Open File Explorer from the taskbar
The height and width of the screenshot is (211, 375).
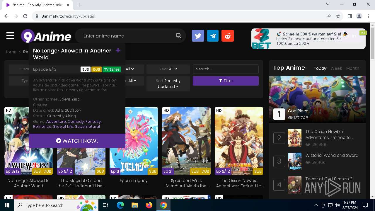(134, 205)
